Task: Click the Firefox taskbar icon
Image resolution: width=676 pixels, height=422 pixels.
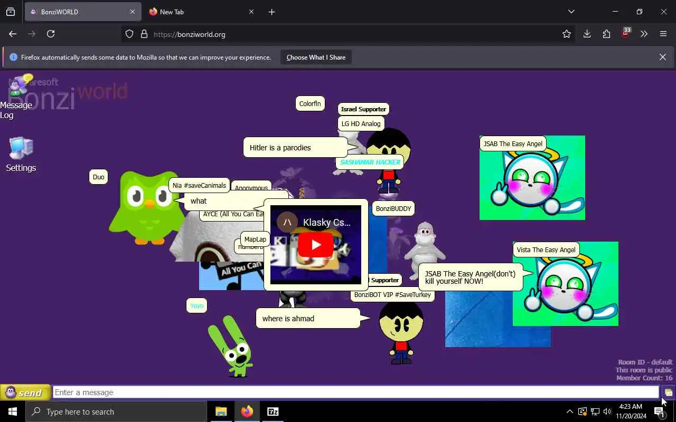Action: (247, 411)
